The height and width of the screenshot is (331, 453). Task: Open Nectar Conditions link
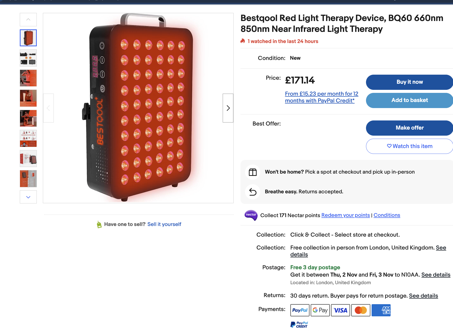tap(387, 215)
